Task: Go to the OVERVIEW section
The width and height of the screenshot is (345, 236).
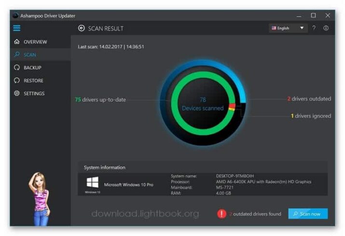Action: click(40, 42)
